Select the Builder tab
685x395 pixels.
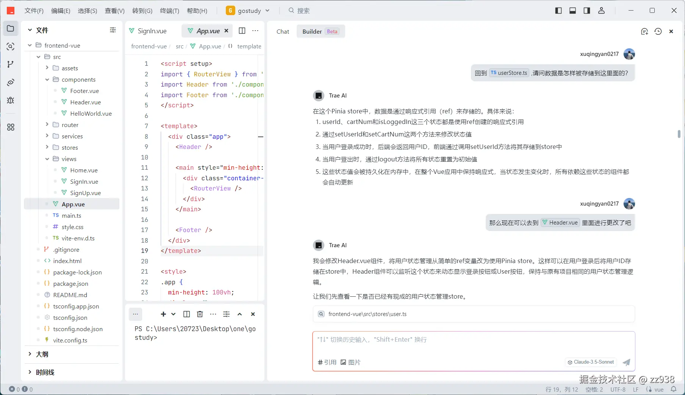coord(320,31)
